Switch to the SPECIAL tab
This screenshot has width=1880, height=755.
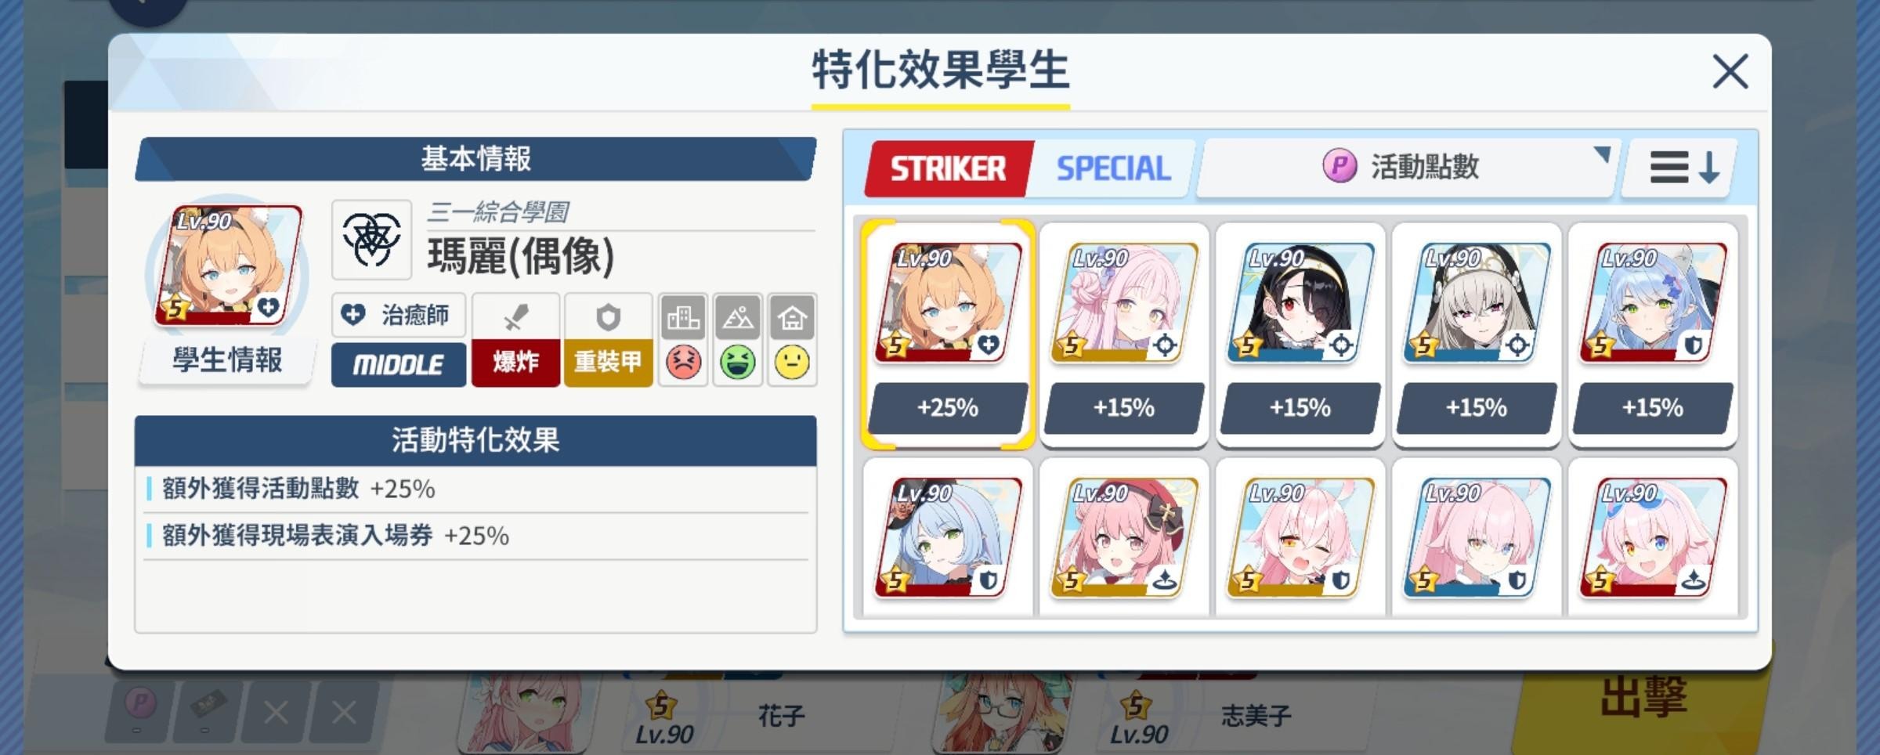click(x=1113, y=168)
